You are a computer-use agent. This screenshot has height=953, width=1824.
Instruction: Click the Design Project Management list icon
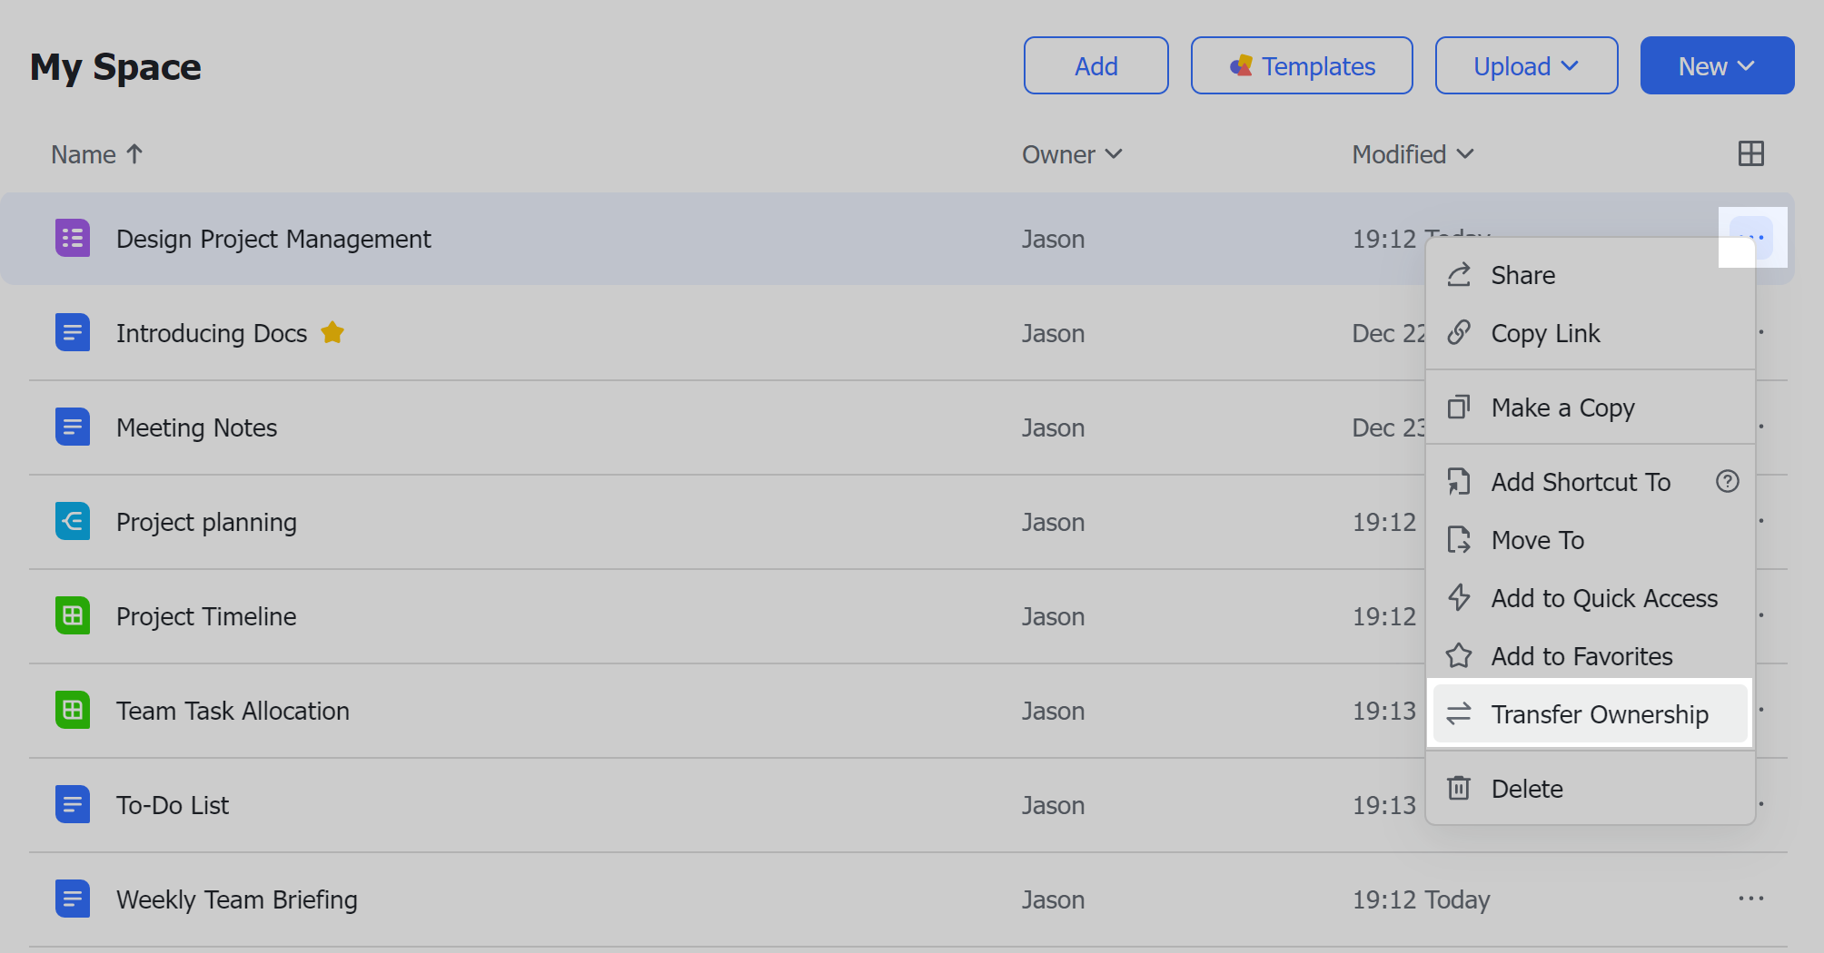click(73, 239)
